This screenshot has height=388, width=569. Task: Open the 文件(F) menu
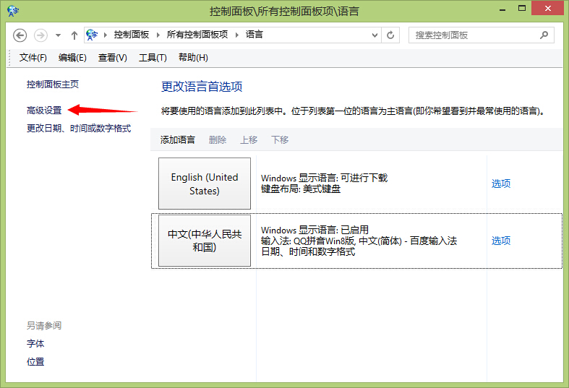(33, 58)
